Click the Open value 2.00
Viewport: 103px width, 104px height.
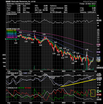pyautogui.click(x=19, y=6)
